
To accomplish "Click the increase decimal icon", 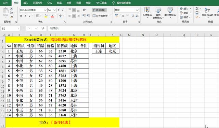I will click(133, 16).
